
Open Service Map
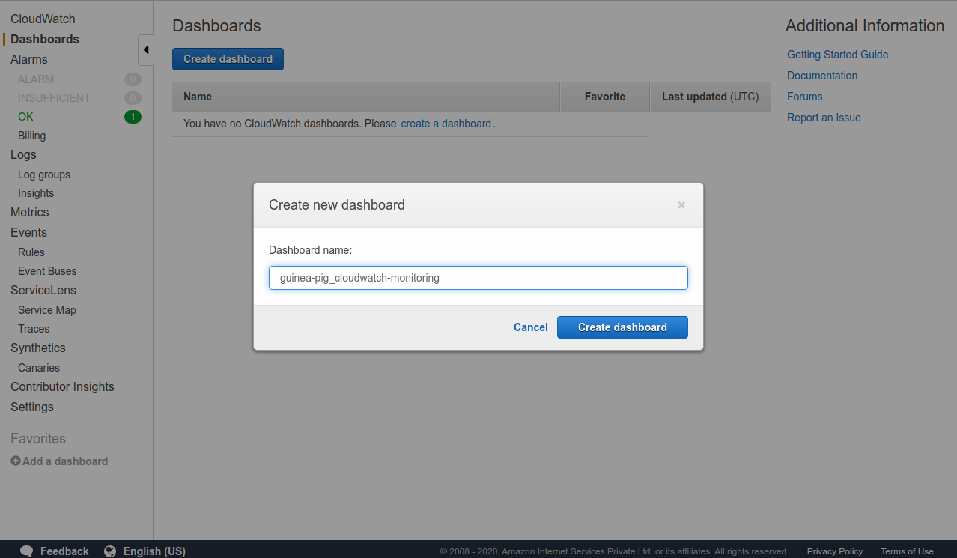point(47,310)
